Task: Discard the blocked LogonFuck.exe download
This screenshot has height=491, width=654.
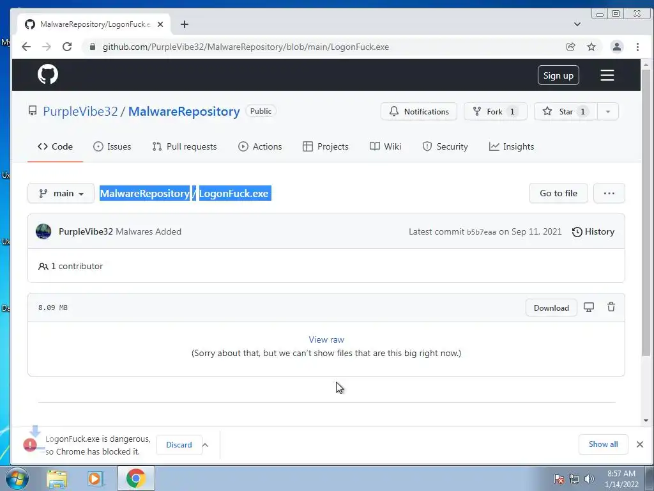Action: [x=179, y=445]
